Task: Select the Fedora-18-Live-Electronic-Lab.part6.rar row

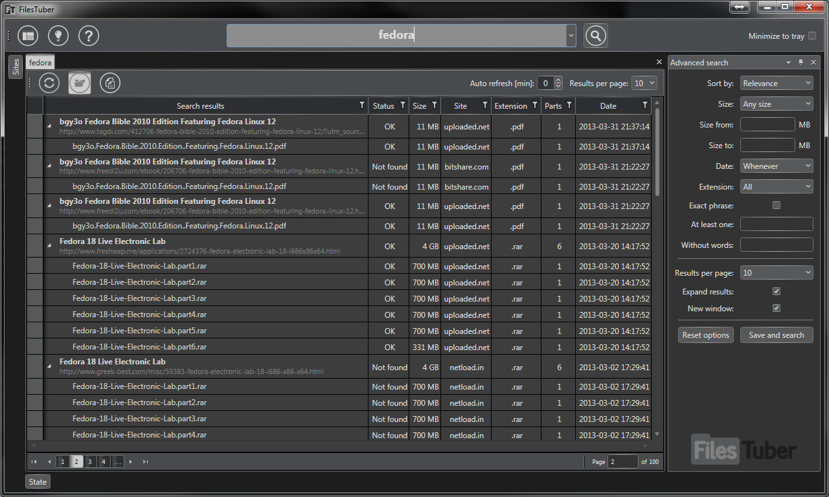Action: (x=339, y=347)
